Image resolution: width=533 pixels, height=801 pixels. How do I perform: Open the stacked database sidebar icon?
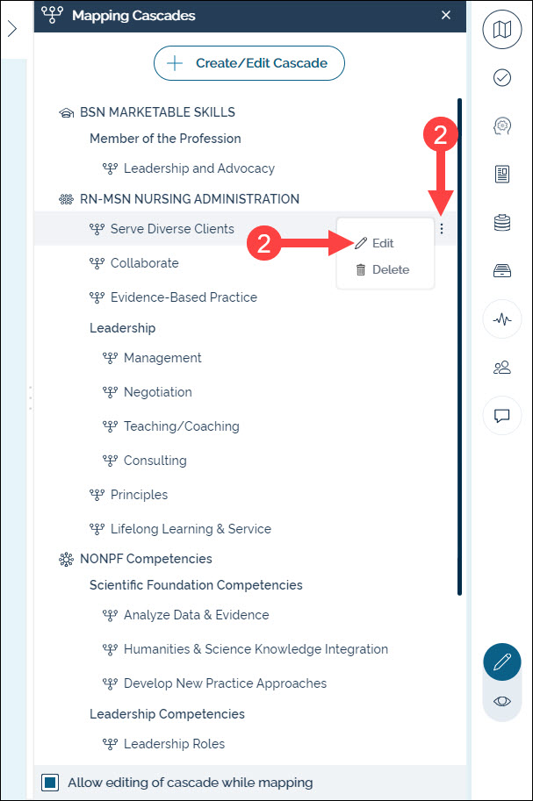(502, 223)
